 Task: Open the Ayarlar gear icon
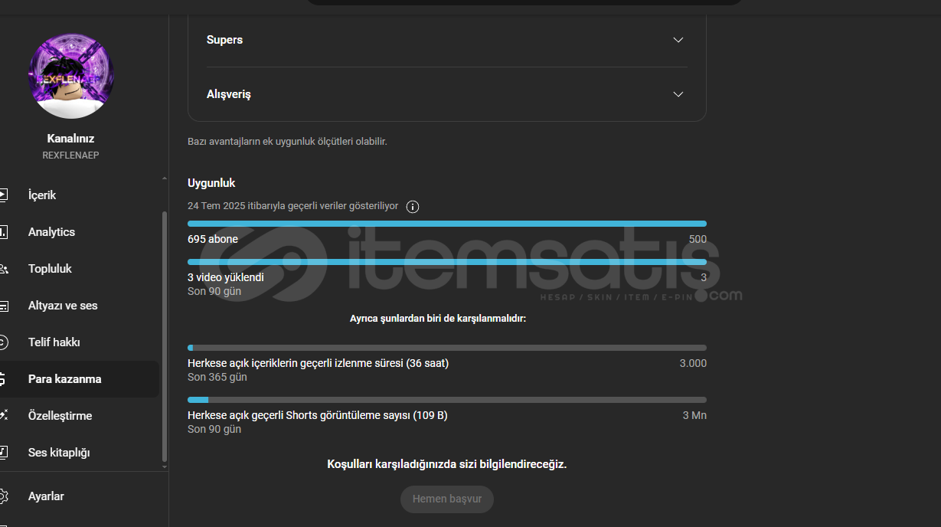tap(3, 496)
